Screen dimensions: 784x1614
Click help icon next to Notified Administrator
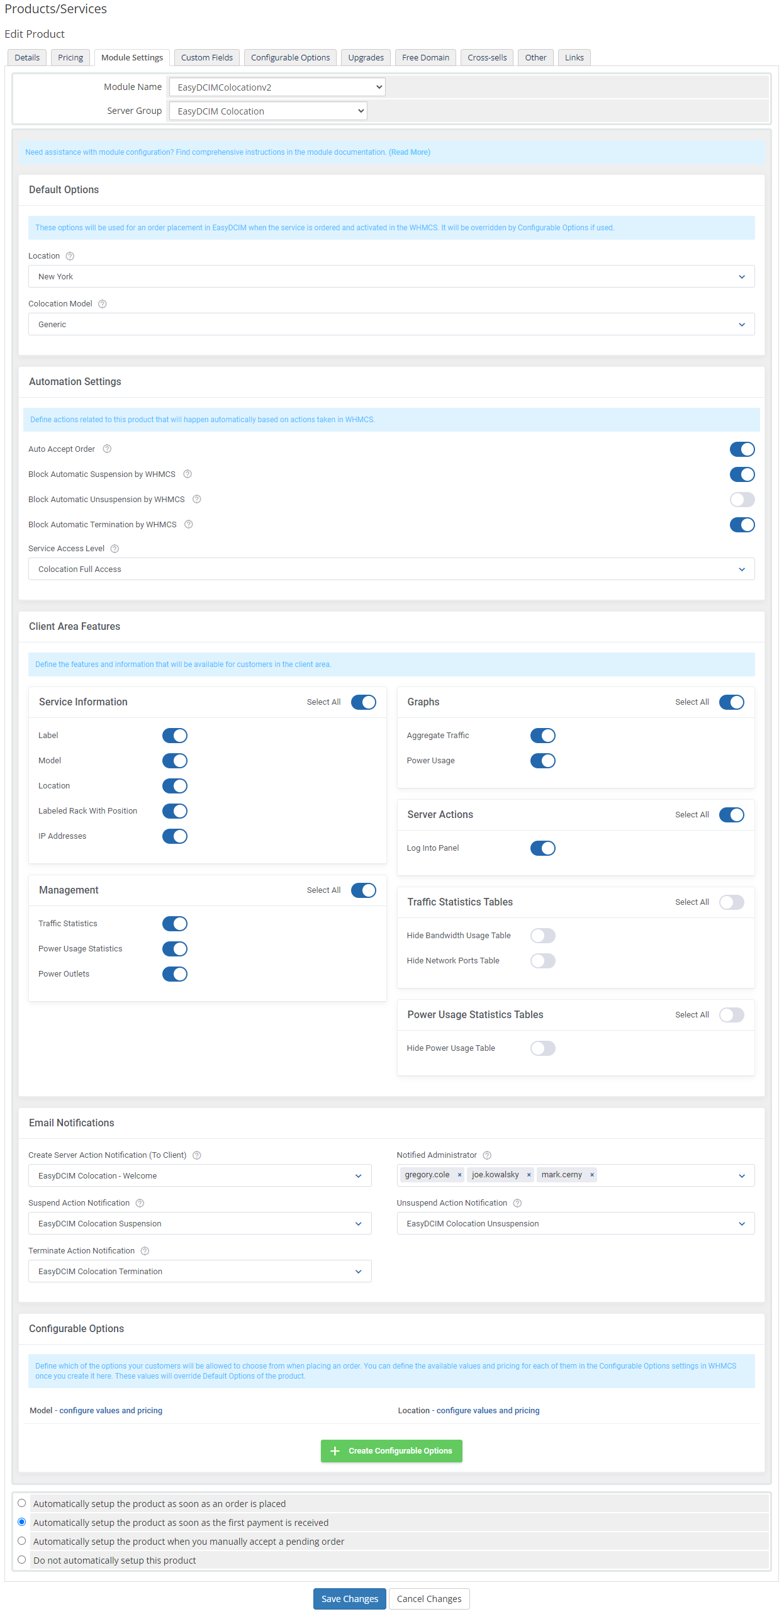click(x=487, y=1155)
